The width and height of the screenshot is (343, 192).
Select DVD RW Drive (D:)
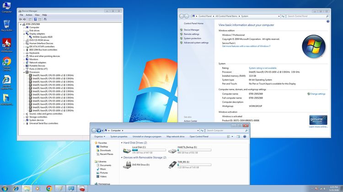click(x=136, y=165)
